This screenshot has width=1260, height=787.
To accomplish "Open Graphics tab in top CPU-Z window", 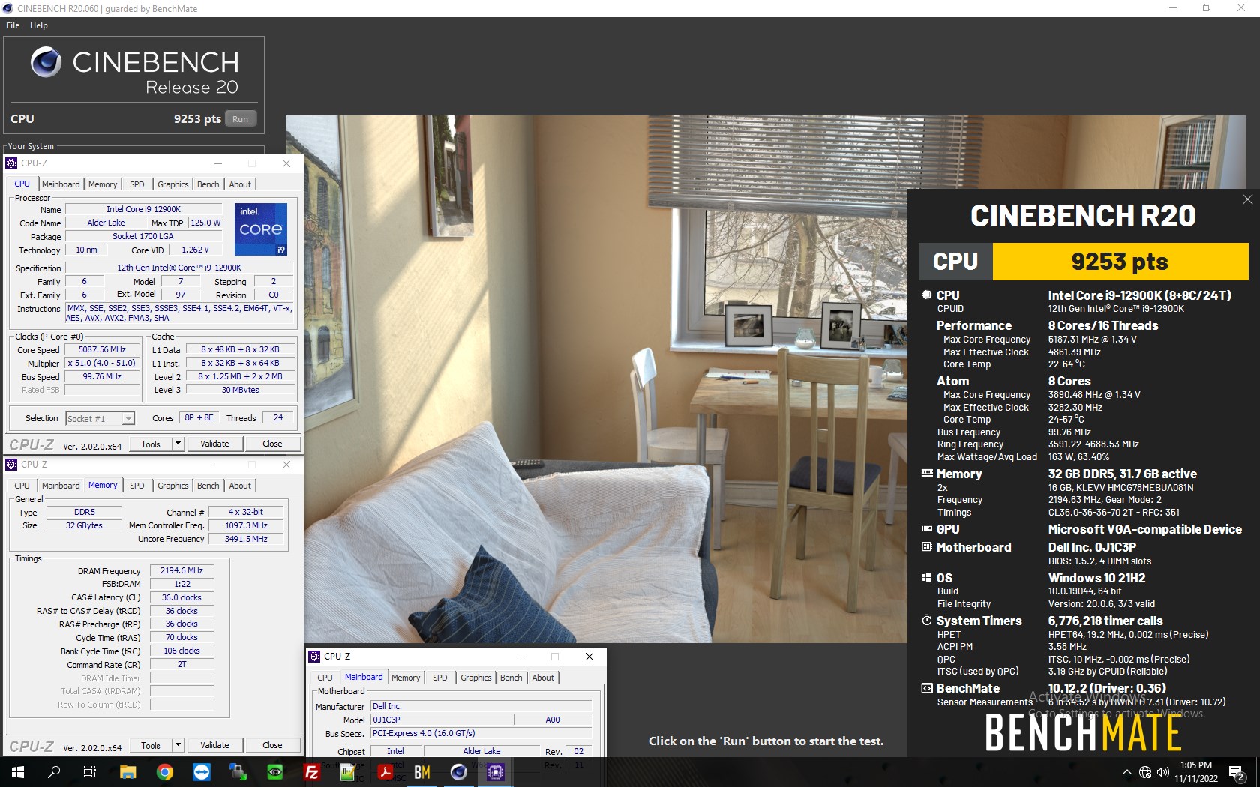I will [x=173, y=184].
